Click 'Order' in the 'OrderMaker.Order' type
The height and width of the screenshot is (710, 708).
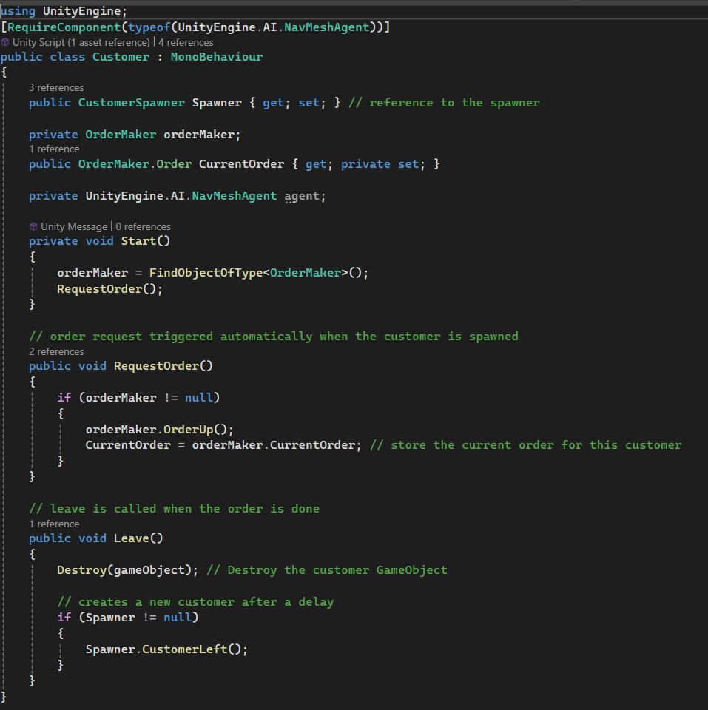174,164
